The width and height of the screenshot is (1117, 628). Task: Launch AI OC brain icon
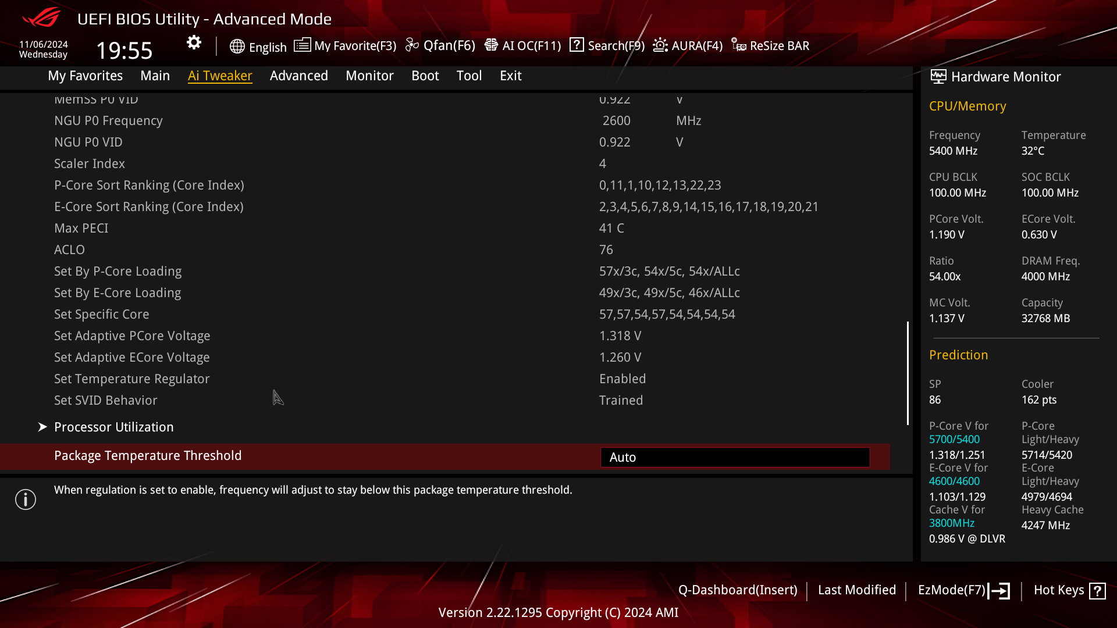pyautogui.click(x=491, y=45)
